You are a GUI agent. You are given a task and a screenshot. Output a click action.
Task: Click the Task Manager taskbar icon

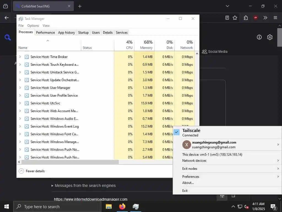(135, 206)
